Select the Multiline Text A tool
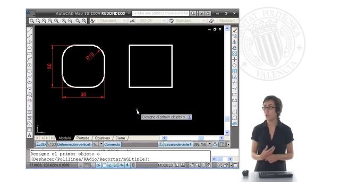Viewport: 340px width, 191px height. pyautogui.click(x=30, y=135)
